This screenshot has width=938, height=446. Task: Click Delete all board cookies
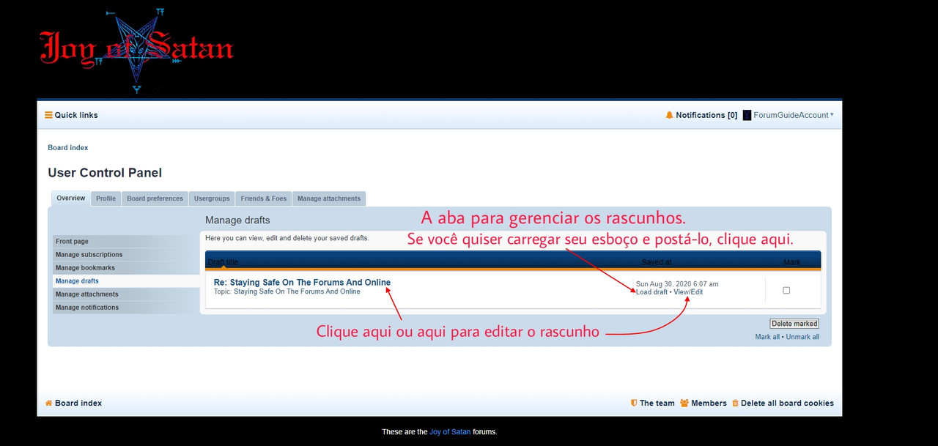(787, 404)
